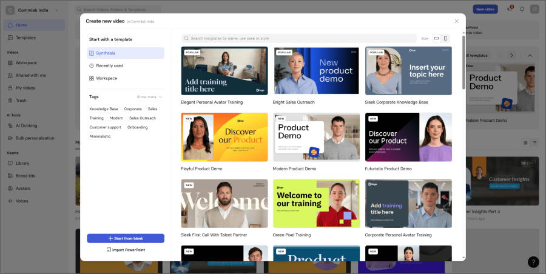Click the grid view icon behind dialog

[x=525, y=142]
